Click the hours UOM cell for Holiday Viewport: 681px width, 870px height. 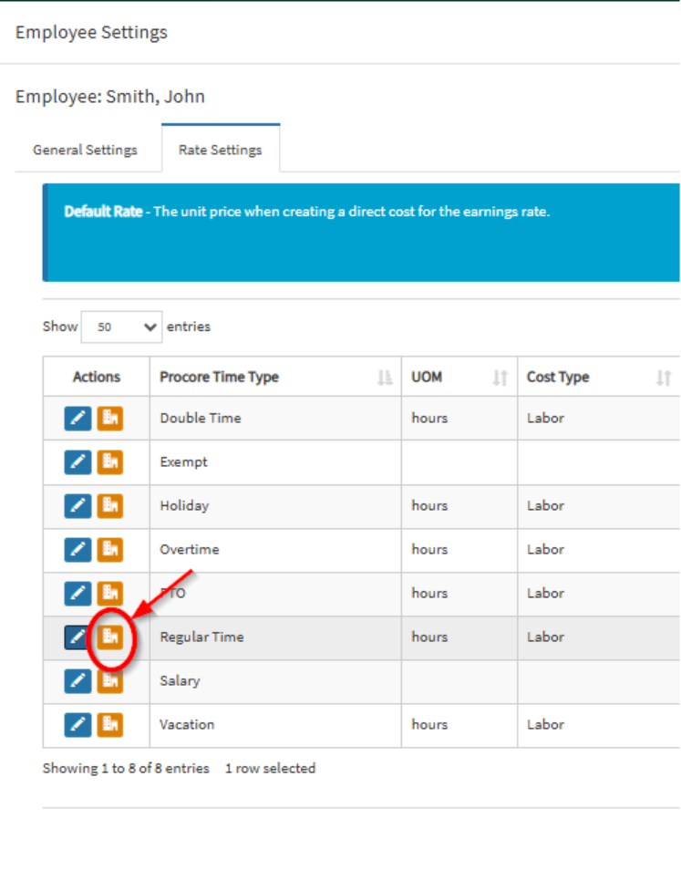459,506
